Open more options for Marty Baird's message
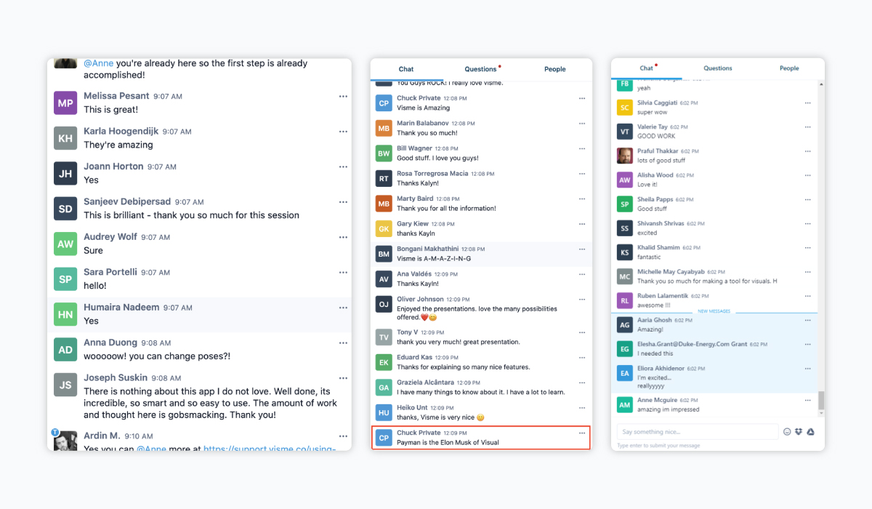This screenshot has height=509, width=872. pyautogui.click(x=581, y=199)
